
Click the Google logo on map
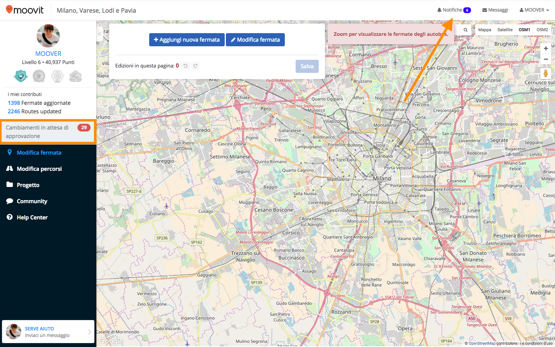[x=111, y=341]
